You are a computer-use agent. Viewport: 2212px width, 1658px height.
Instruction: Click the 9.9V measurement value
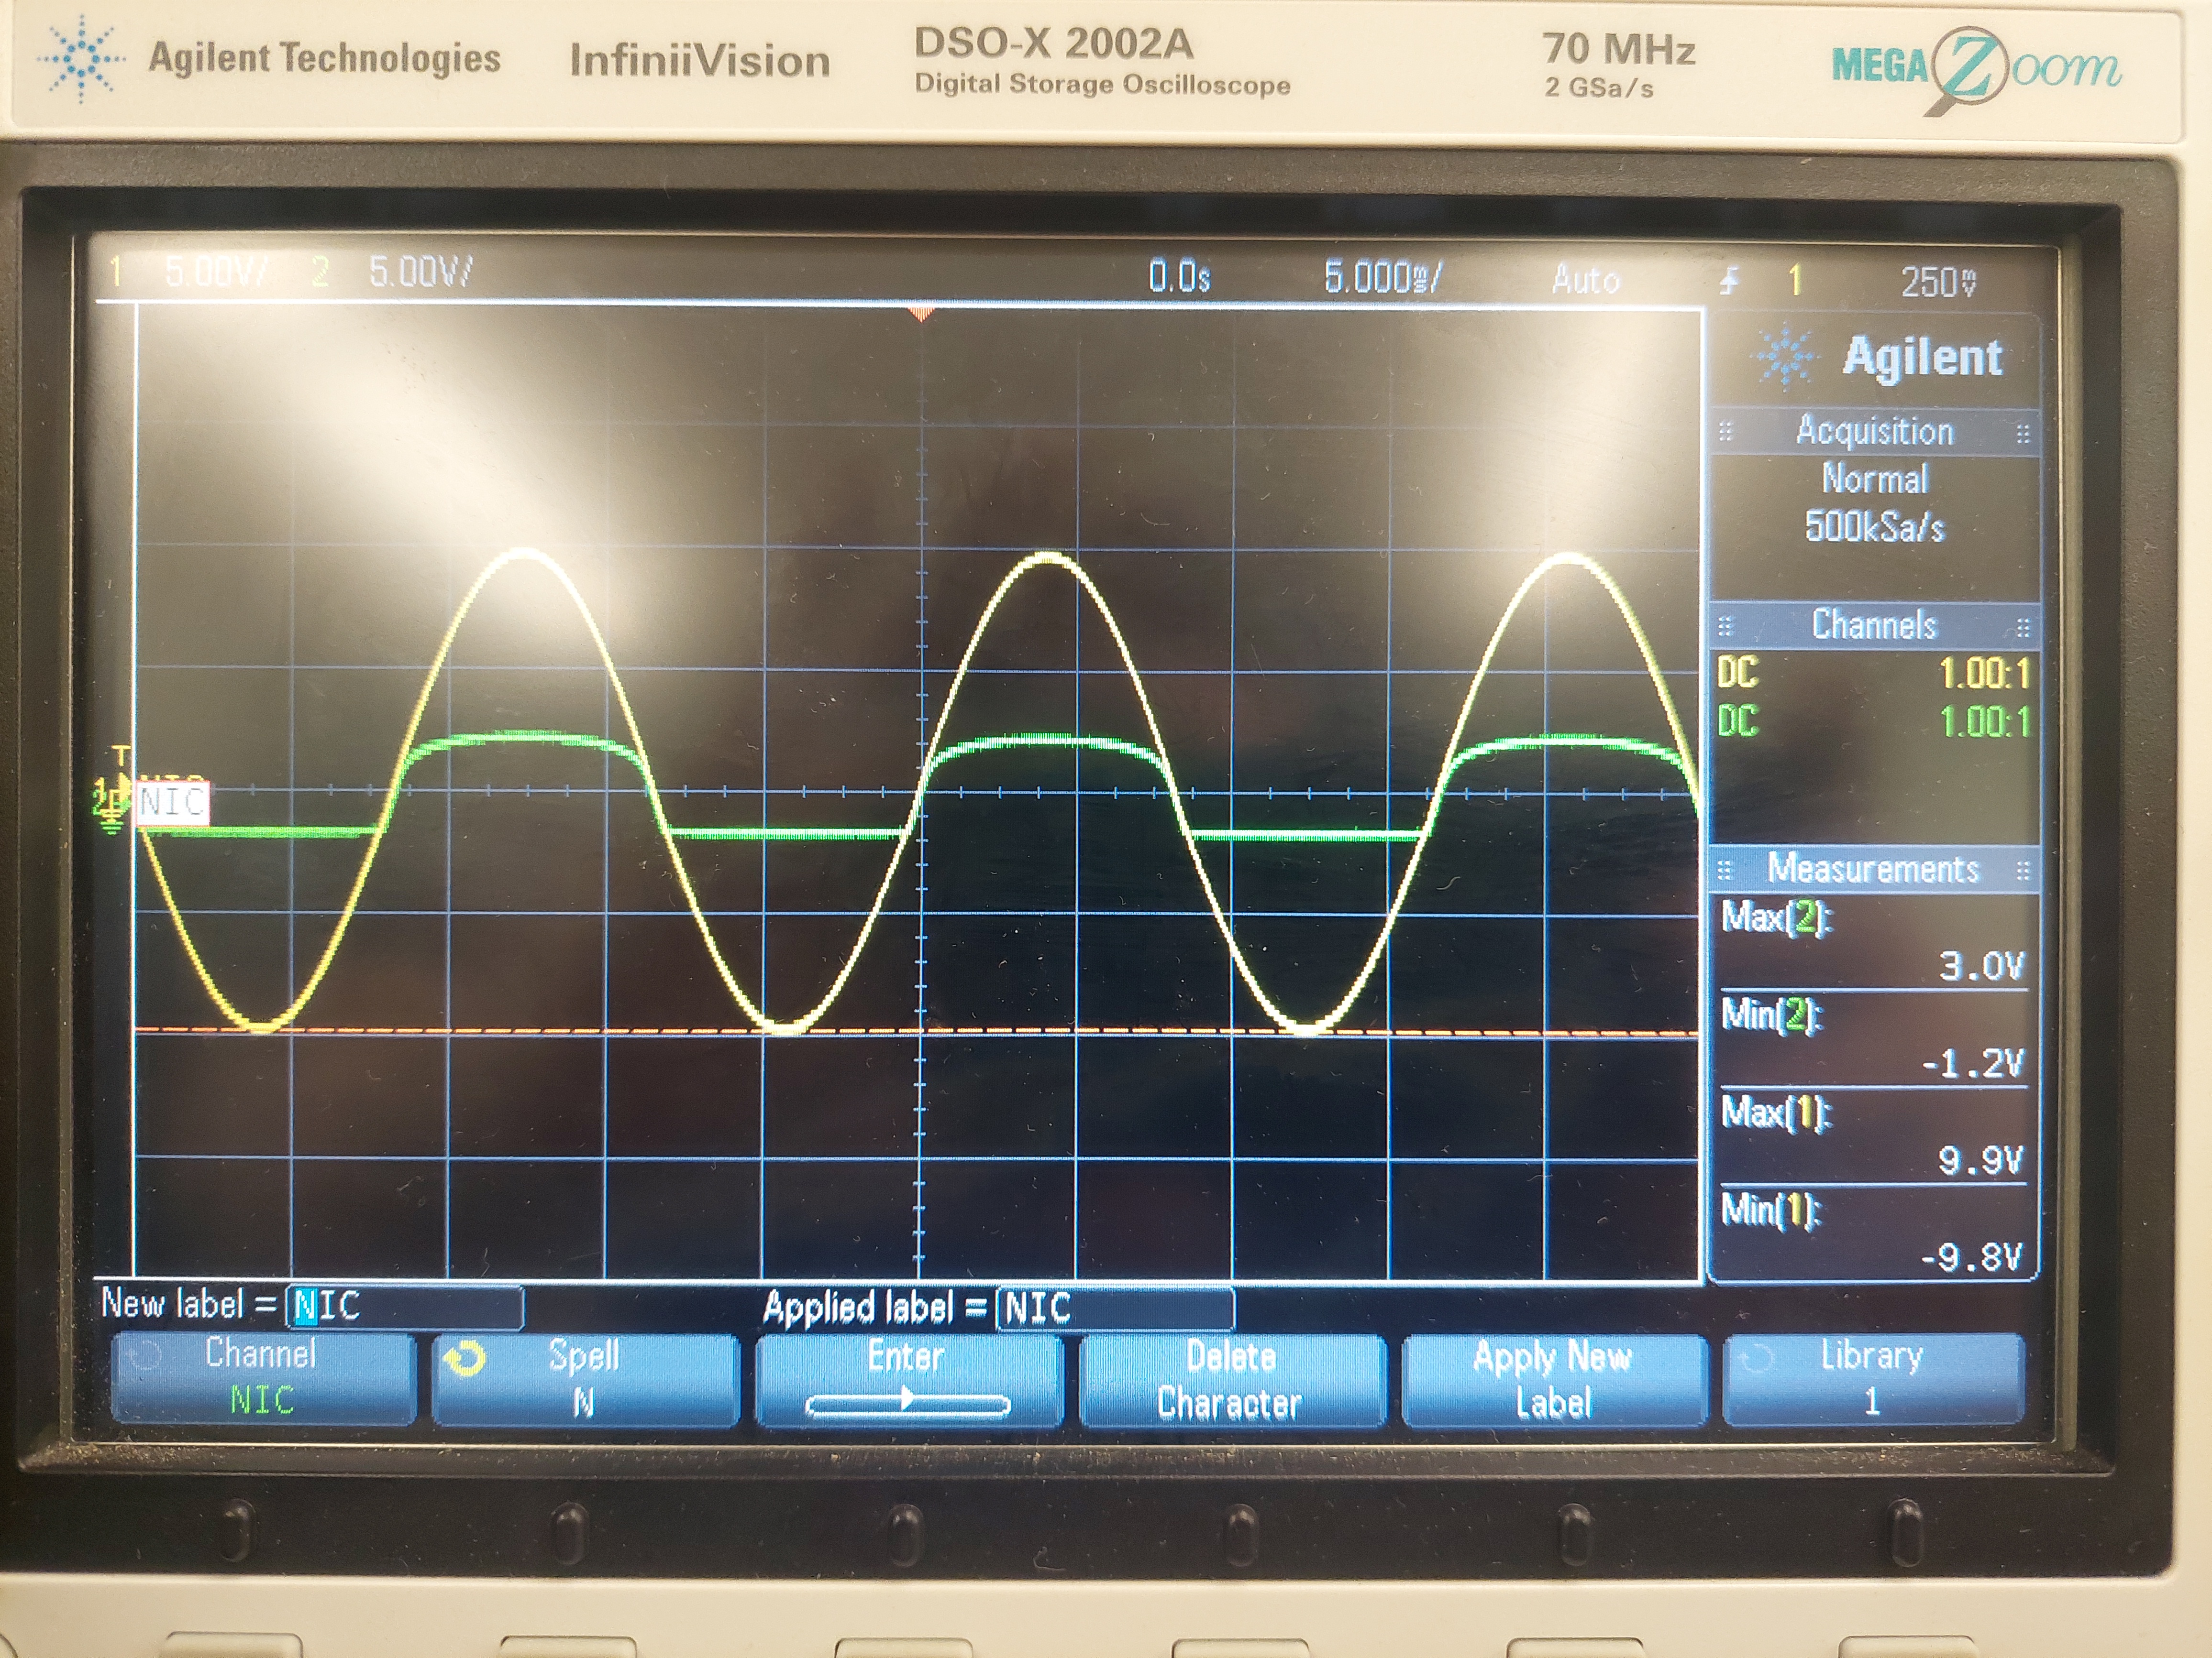coord(1981,1160)
